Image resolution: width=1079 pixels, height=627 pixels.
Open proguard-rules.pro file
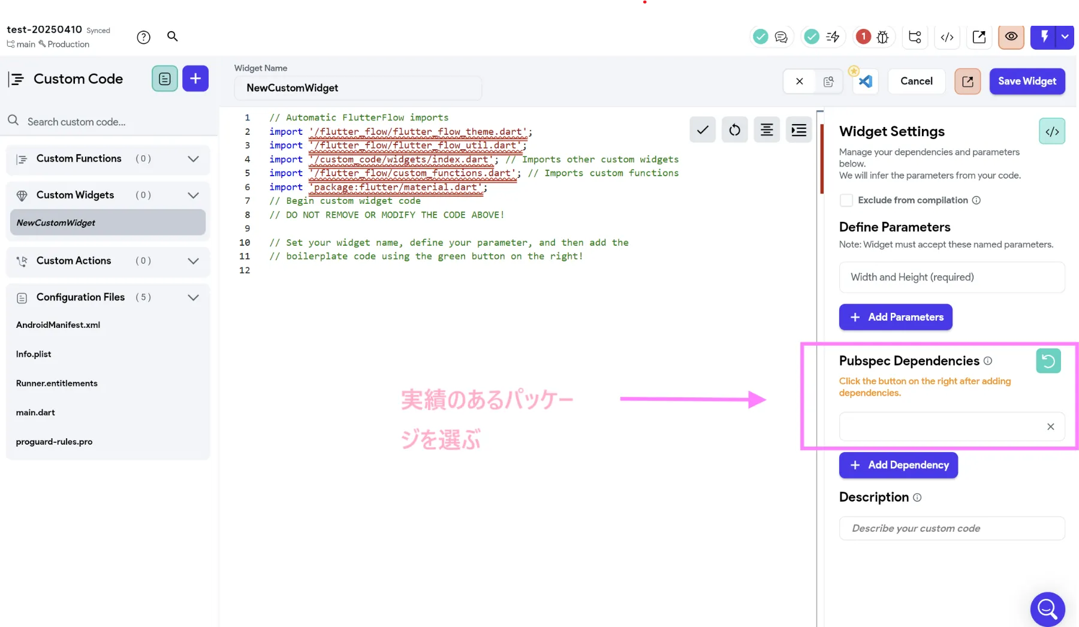pos(54,442)
